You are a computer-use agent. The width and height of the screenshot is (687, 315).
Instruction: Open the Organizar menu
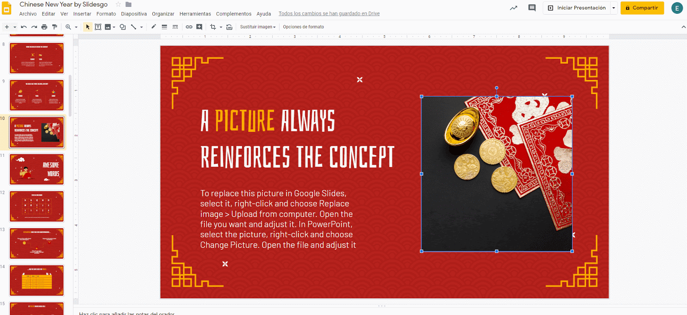pos(163,14)
